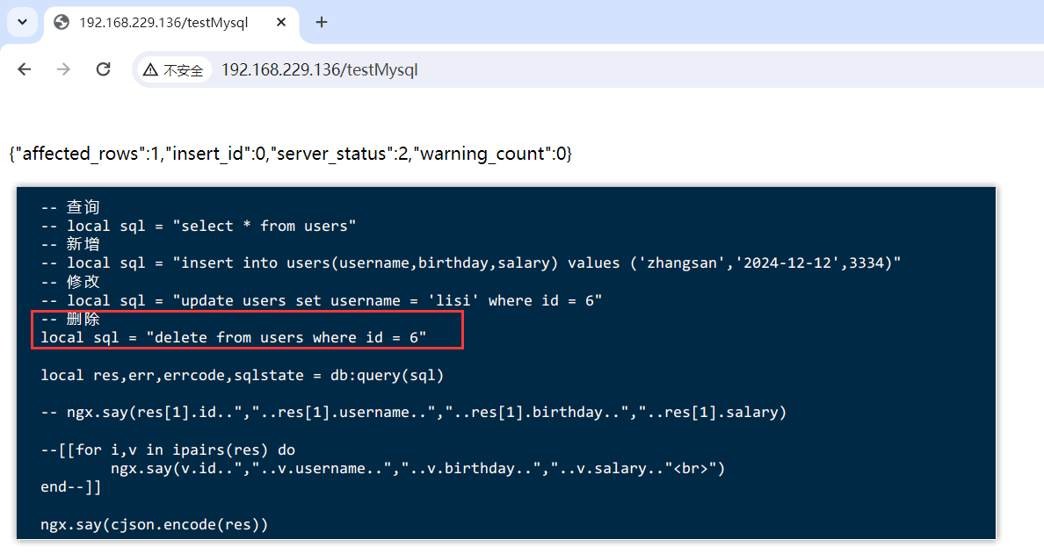This screenshot has width=1044, height=554.
Task: Click the 'ngx.say(cjson.encode(res))' line
Action: click(155, 525)
